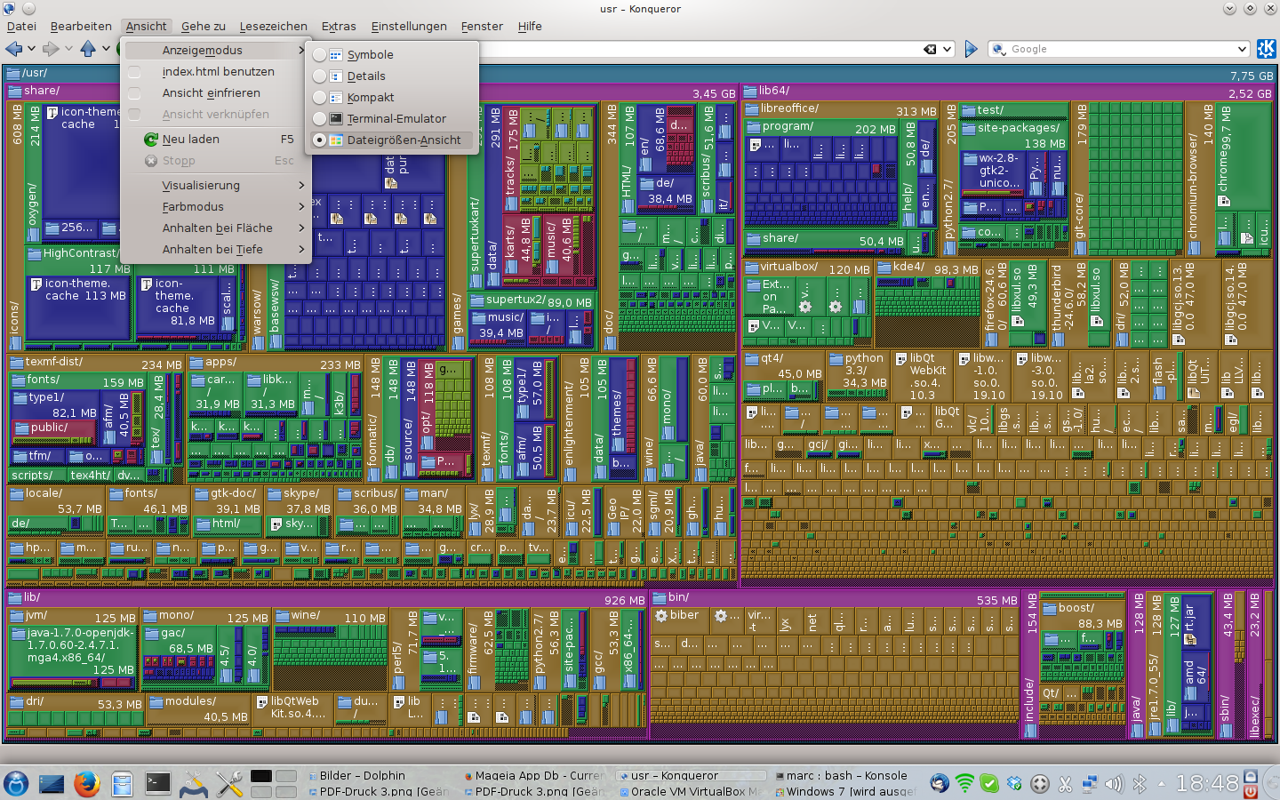1280x800 pixels.
Task: Go forward with the gray right arrow
Action: click(x=52, y=49)
